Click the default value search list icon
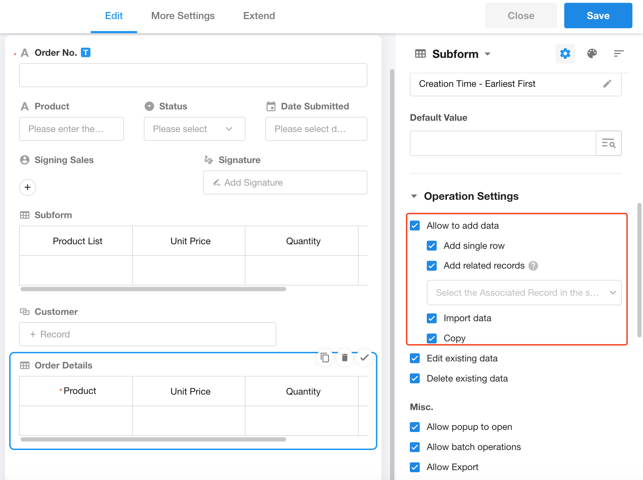Screen dimensions: 643x480 coord(608,143)
